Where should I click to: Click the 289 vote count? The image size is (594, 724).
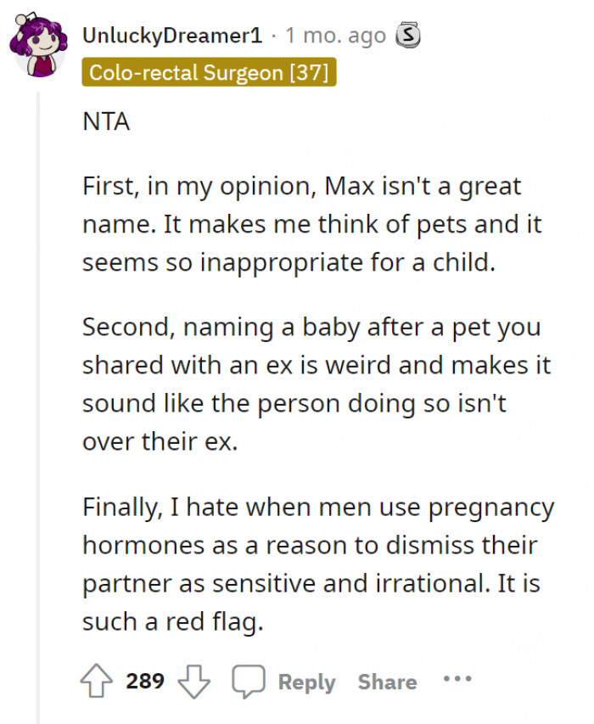pos(144,680)
